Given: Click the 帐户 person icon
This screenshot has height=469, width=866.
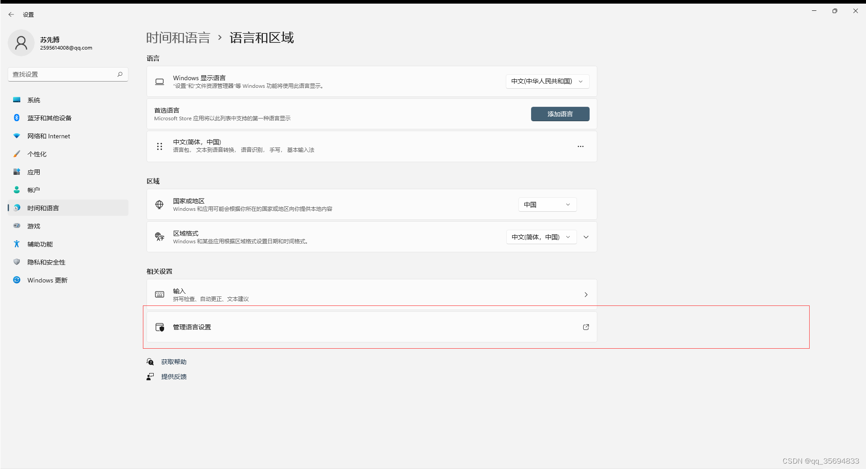Looking at the screenshot, I should 17,190.
